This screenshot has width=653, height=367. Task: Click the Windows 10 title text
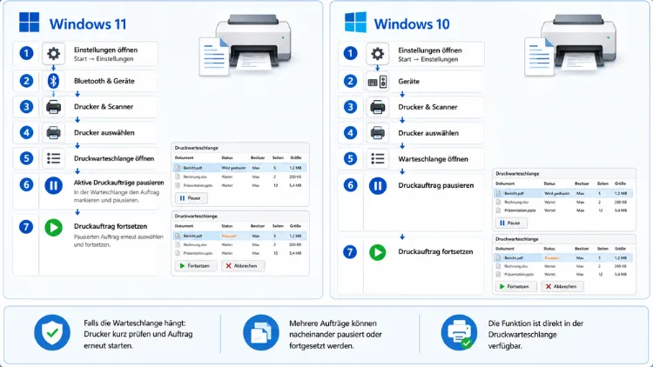(412, 23)
